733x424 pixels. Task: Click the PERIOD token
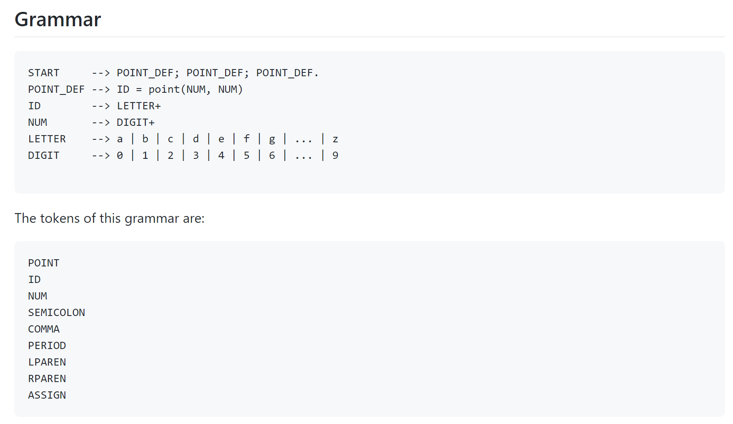(x=47, y=346)
